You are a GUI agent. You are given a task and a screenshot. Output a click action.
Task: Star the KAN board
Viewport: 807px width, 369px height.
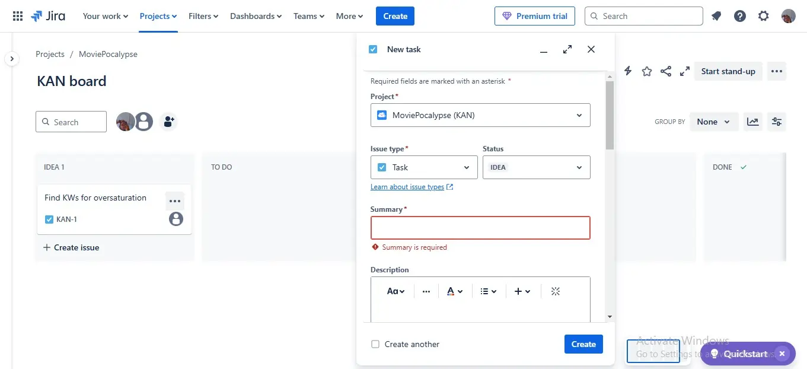647,71
